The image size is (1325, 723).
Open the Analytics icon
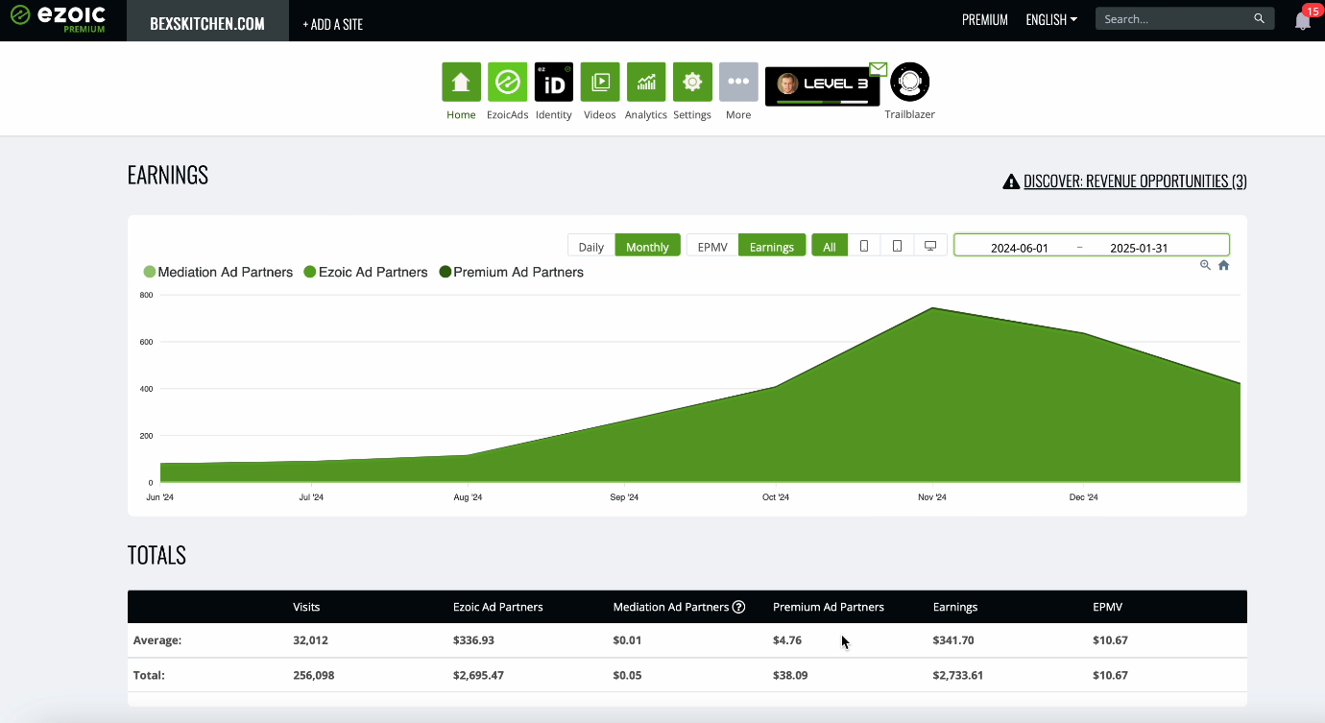click(646, 82)
